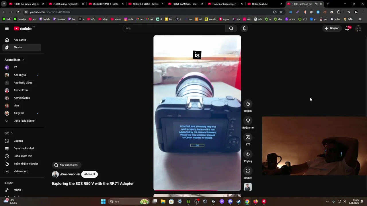Screen dimensions: 367x206
Task: Open twitch bookmark
Action: coord(44,19)
